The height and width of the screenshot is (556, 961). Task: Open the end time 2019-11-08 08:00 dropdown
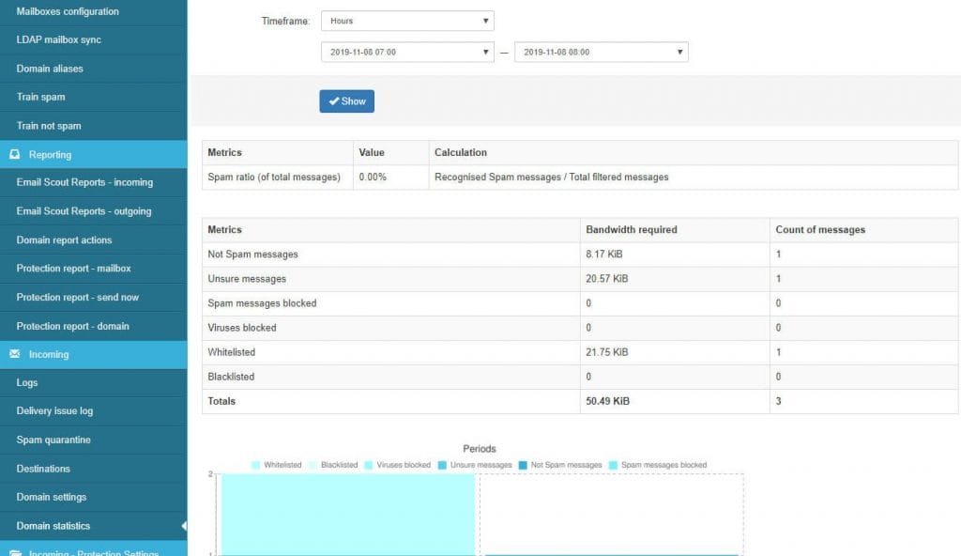pyautogui.click(x=602, y=53)
